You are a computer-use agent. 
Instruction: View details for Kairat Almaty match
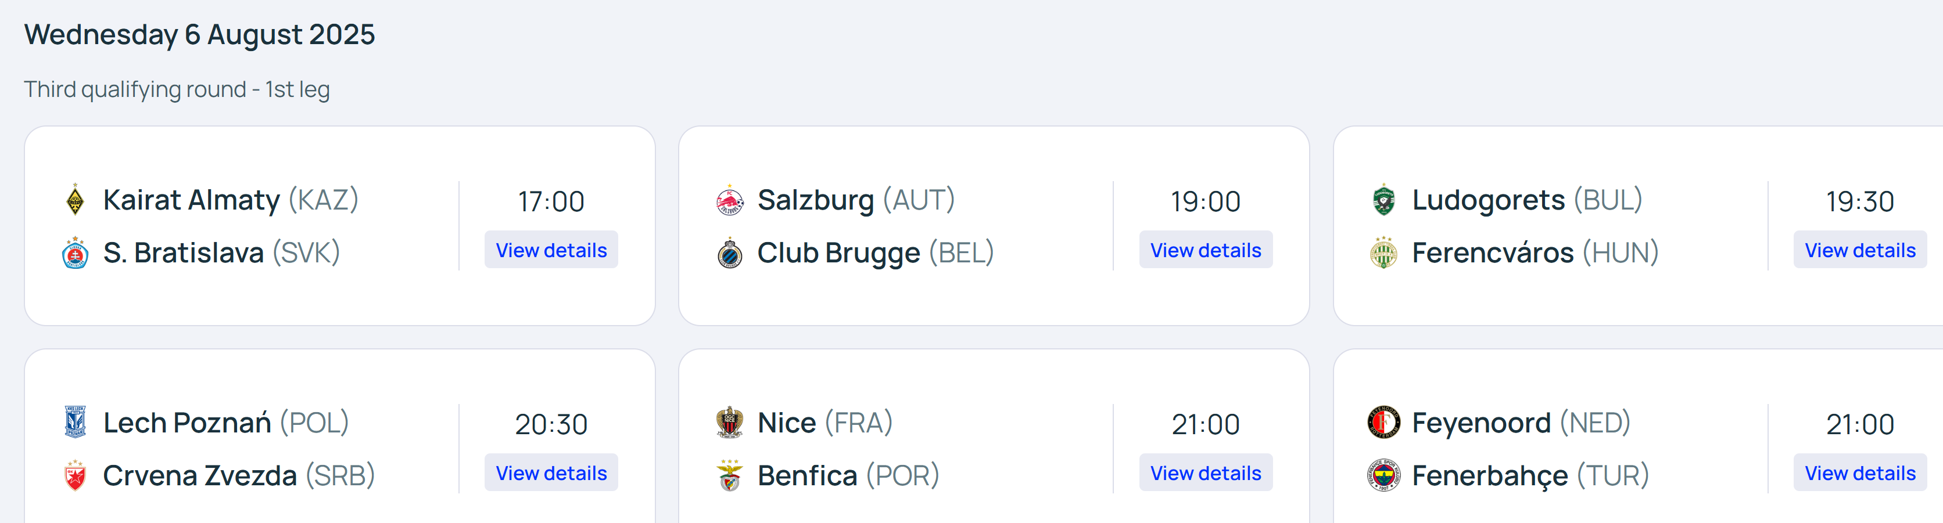pyautogui.click(x=551, y=250)
